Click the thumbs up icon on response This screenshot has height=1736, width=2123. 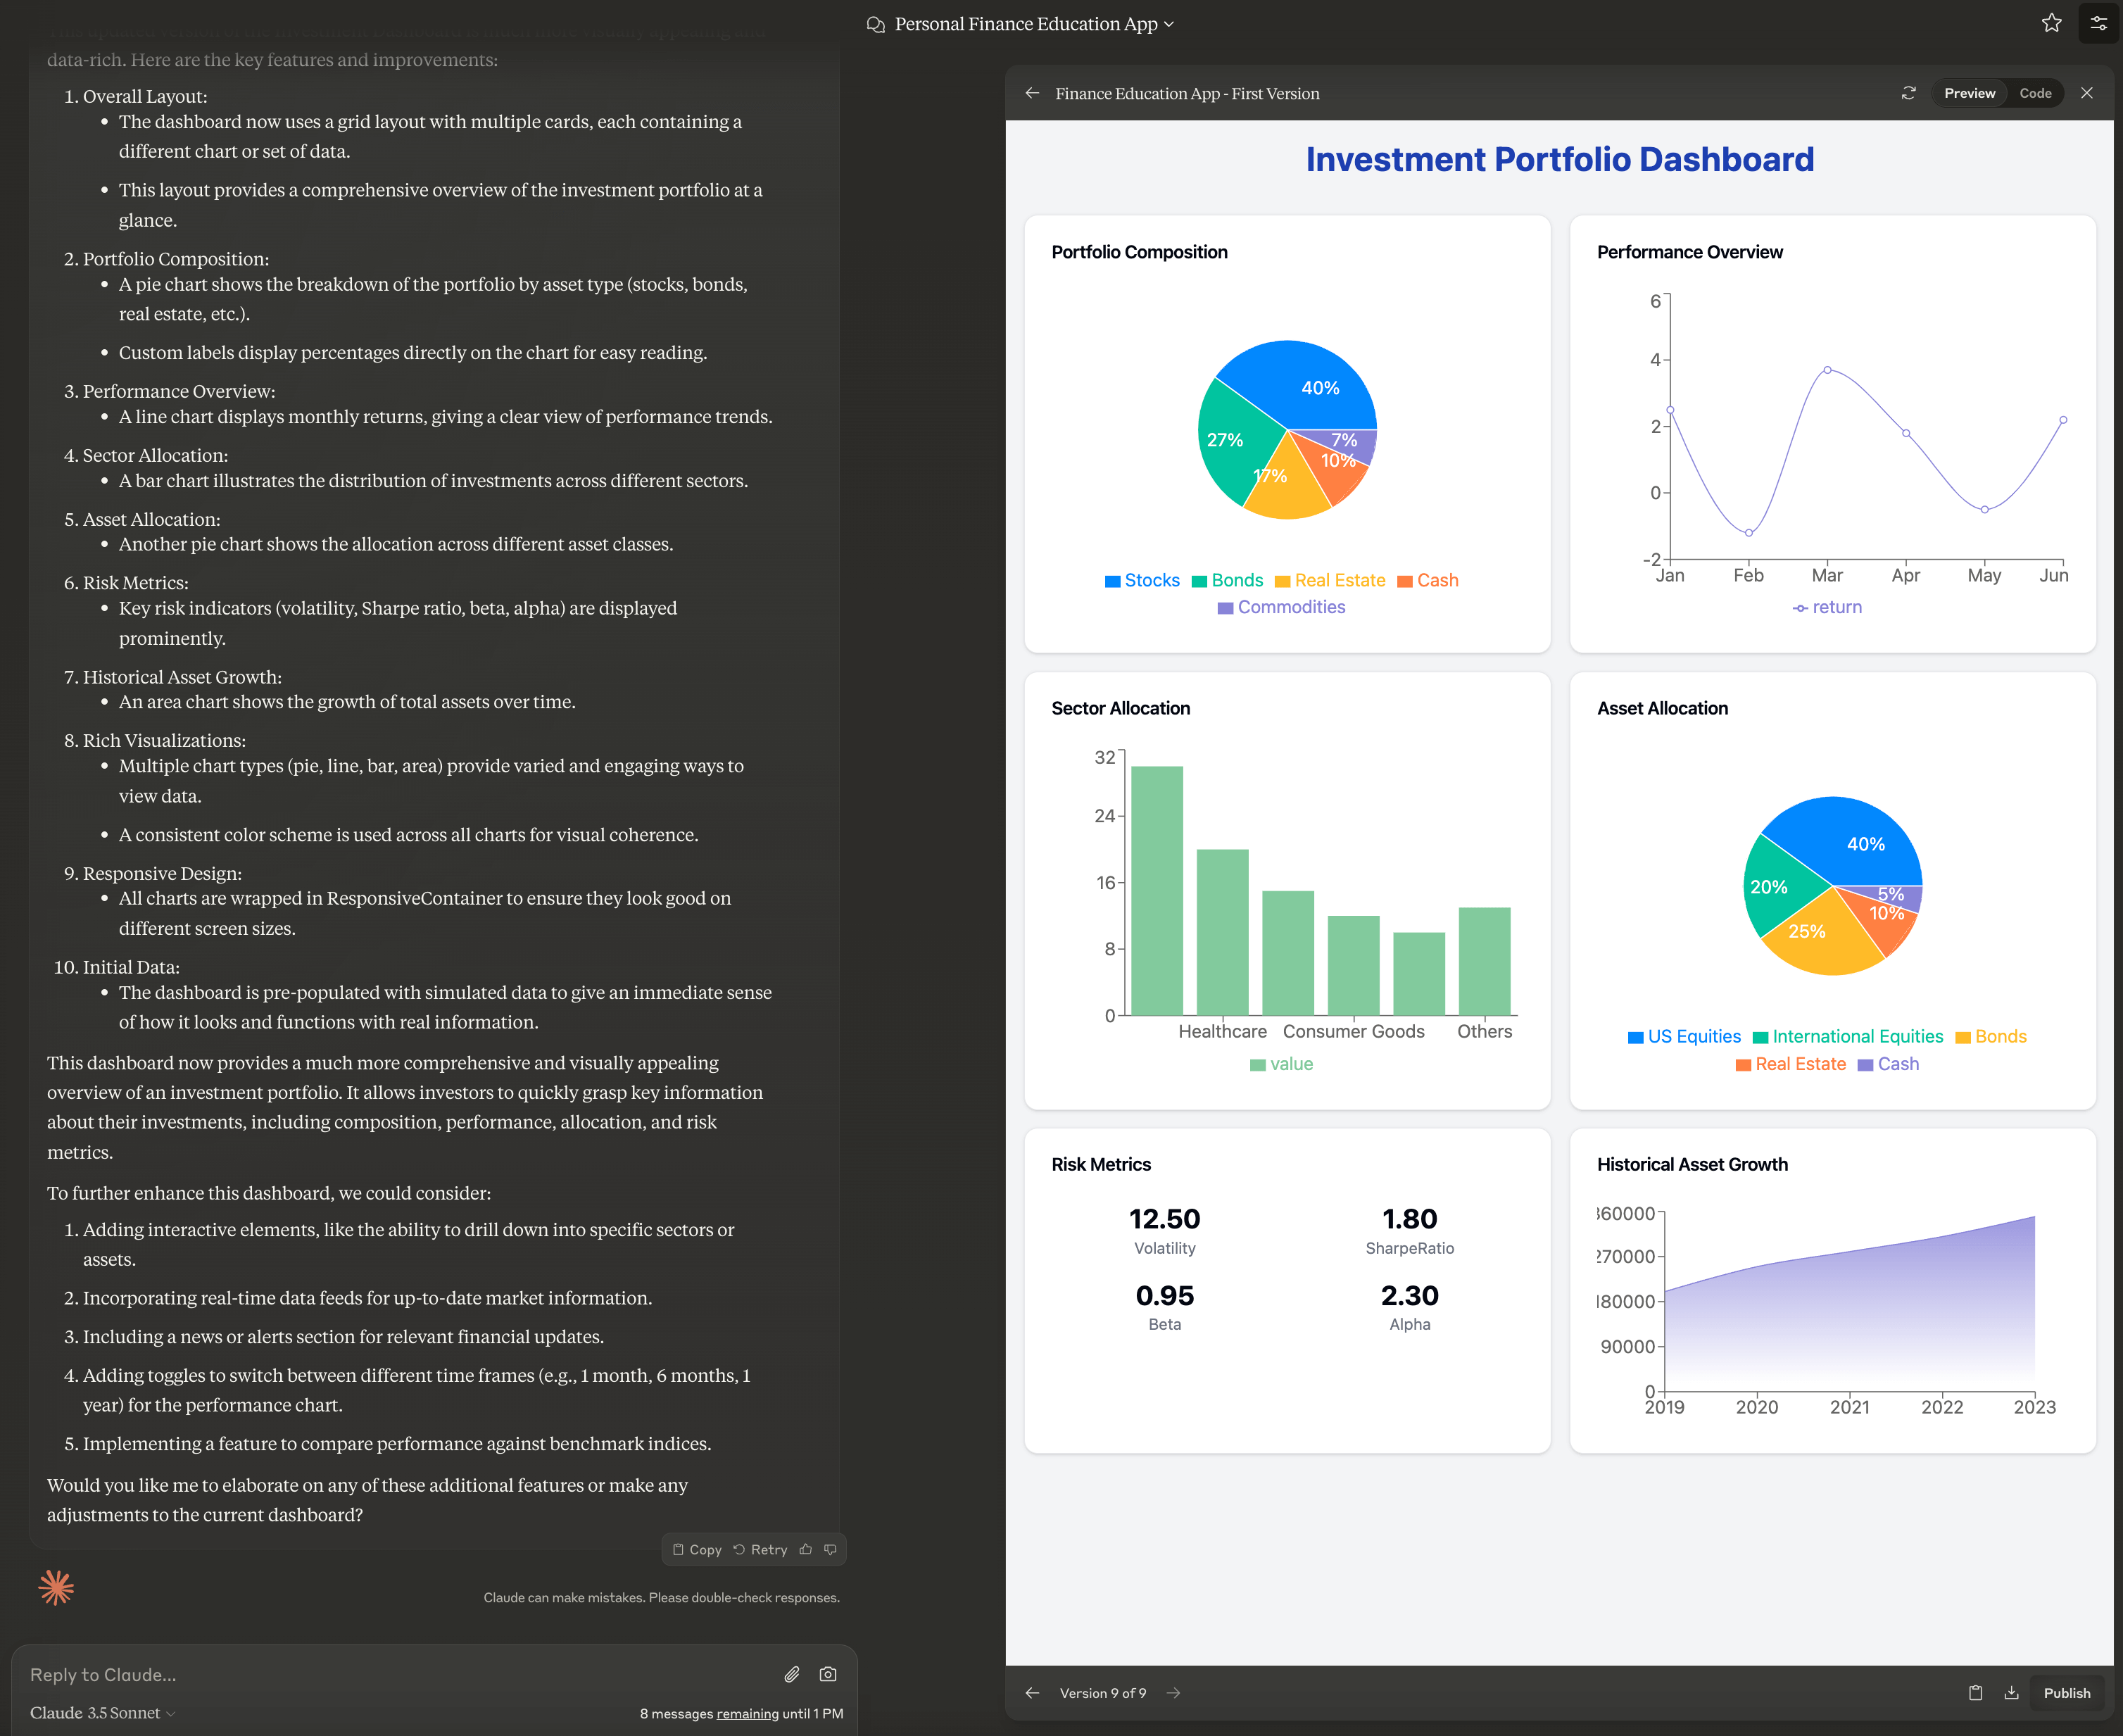(x=806, y=1549)
